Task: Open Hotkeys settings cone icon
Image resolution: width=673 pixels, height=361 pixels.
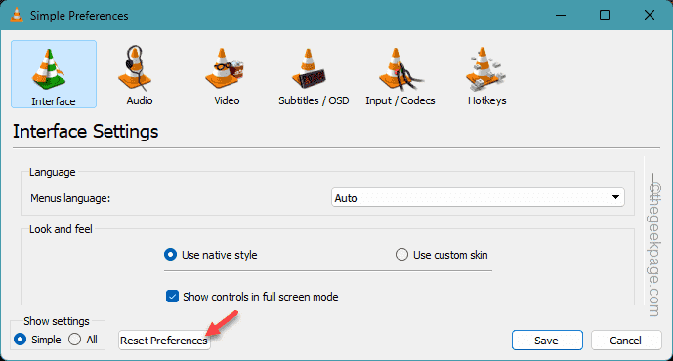Action: pos(486,68)
